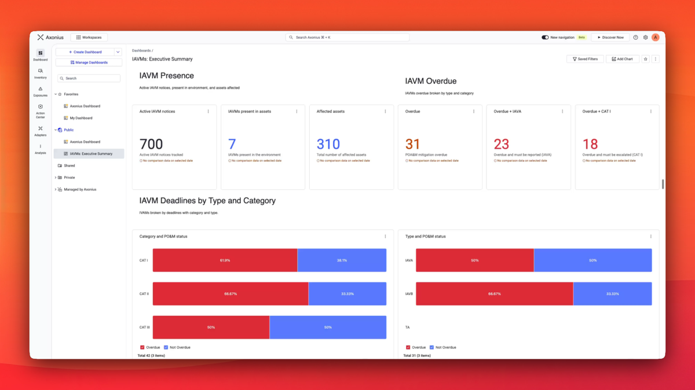Viewport: 695px width, 390px height.
Task: Open Create Dashboard dropdown arrow
Action: [118, 52]
